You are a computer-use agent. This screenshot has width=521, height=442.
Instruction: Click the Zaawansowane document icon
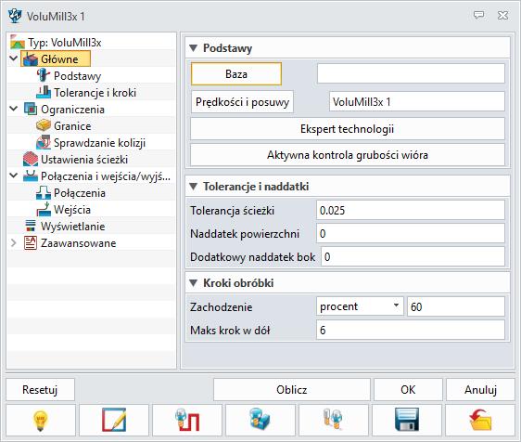click(31, 242)
